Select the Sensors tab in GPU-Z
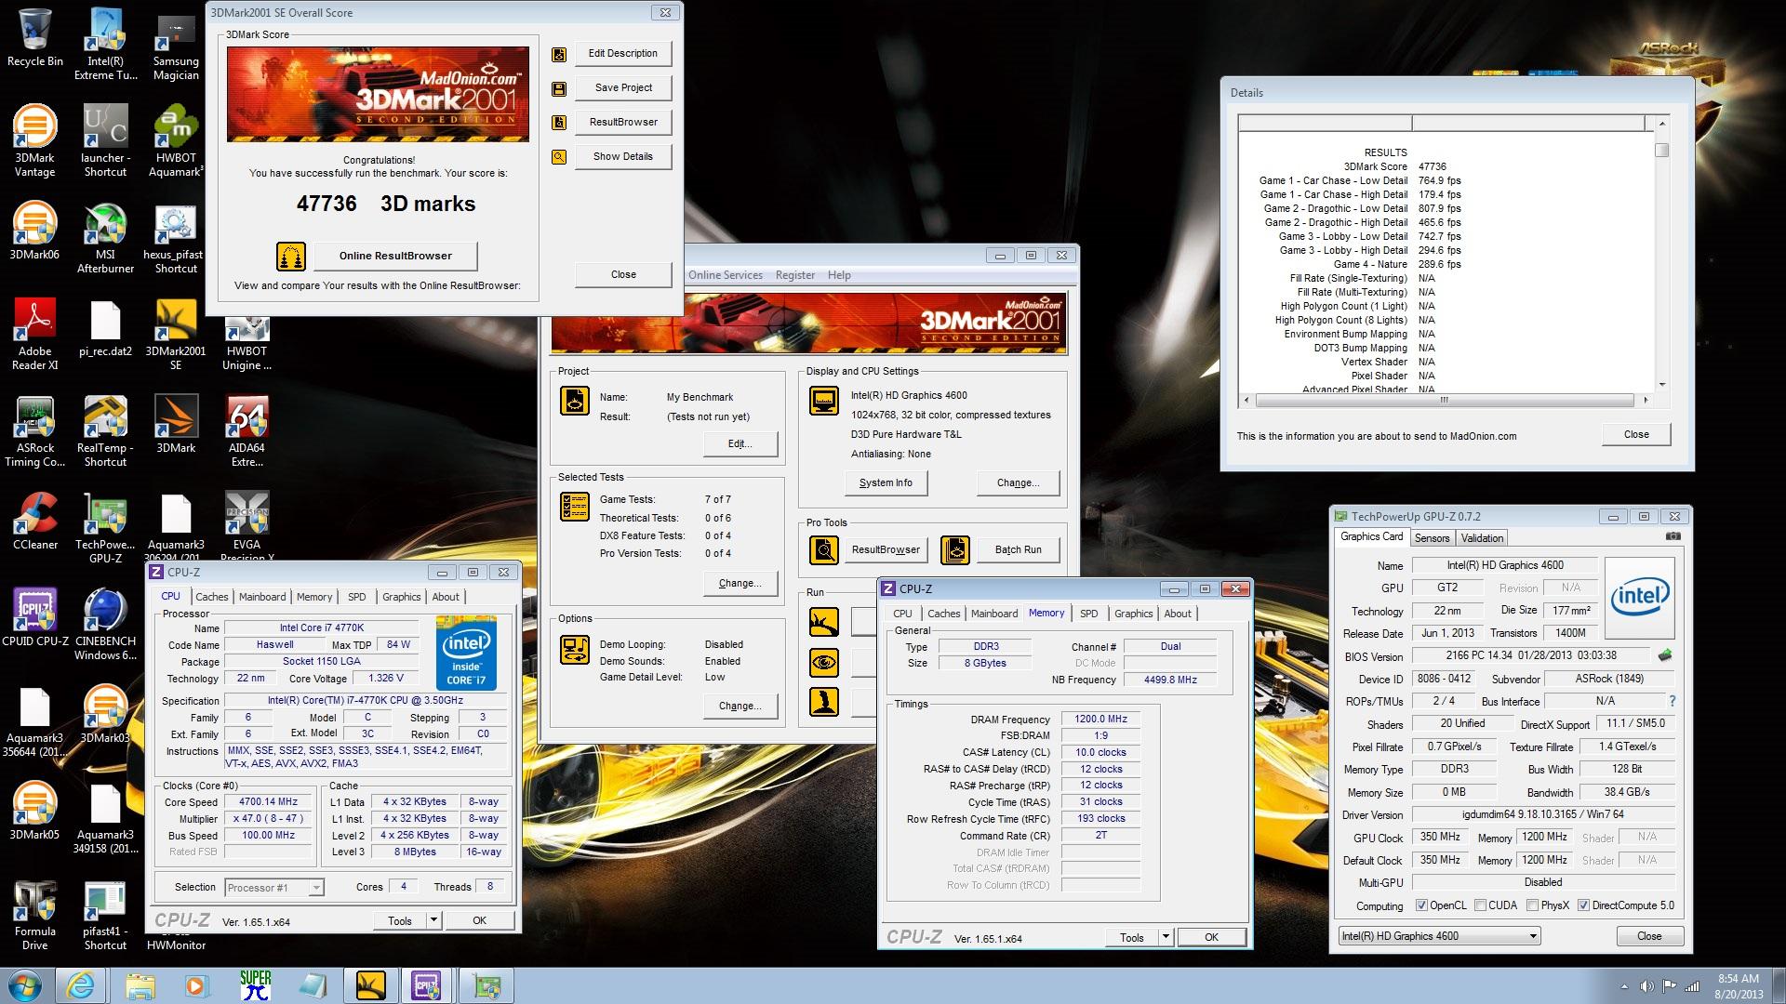Image resolution: width=1786 pixels, height=1004 pixels. 1432,538
